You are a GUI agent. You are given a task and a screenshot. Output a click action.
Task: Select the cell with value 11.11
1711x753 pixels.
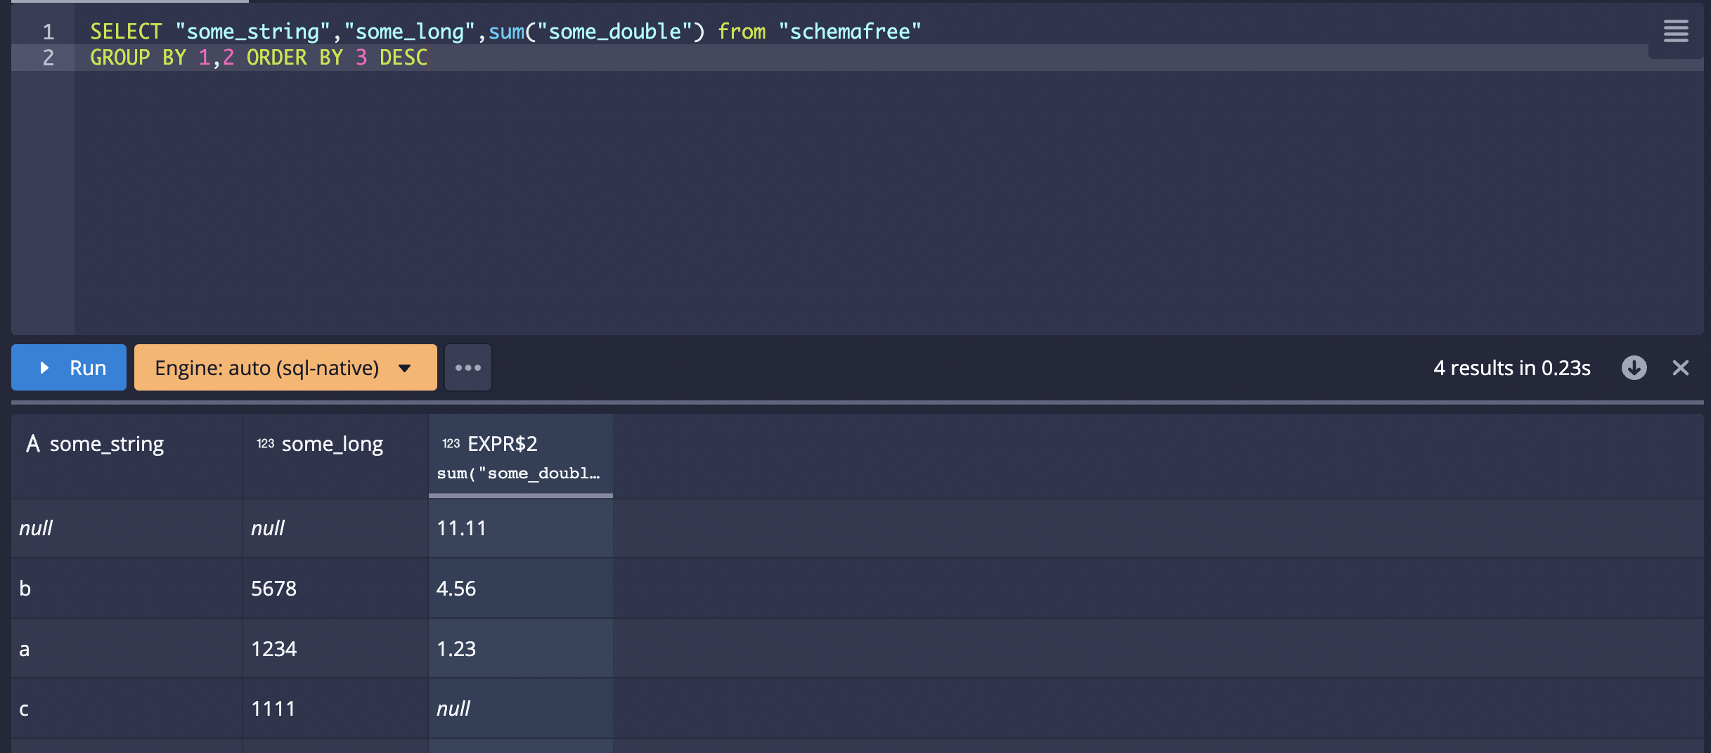tap(521, 528)
